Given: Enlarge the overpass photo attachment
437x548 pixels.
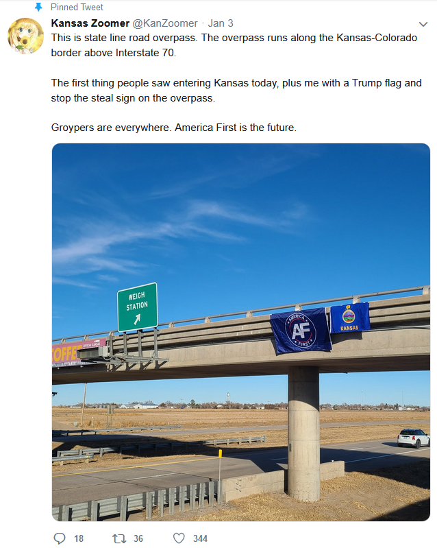Looking at the screenshot, I should click(x=241, y=332).
